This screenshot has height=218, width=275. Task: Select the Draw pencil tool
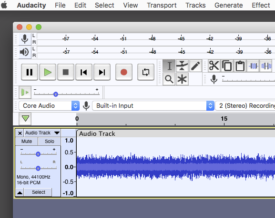point(195,66)
